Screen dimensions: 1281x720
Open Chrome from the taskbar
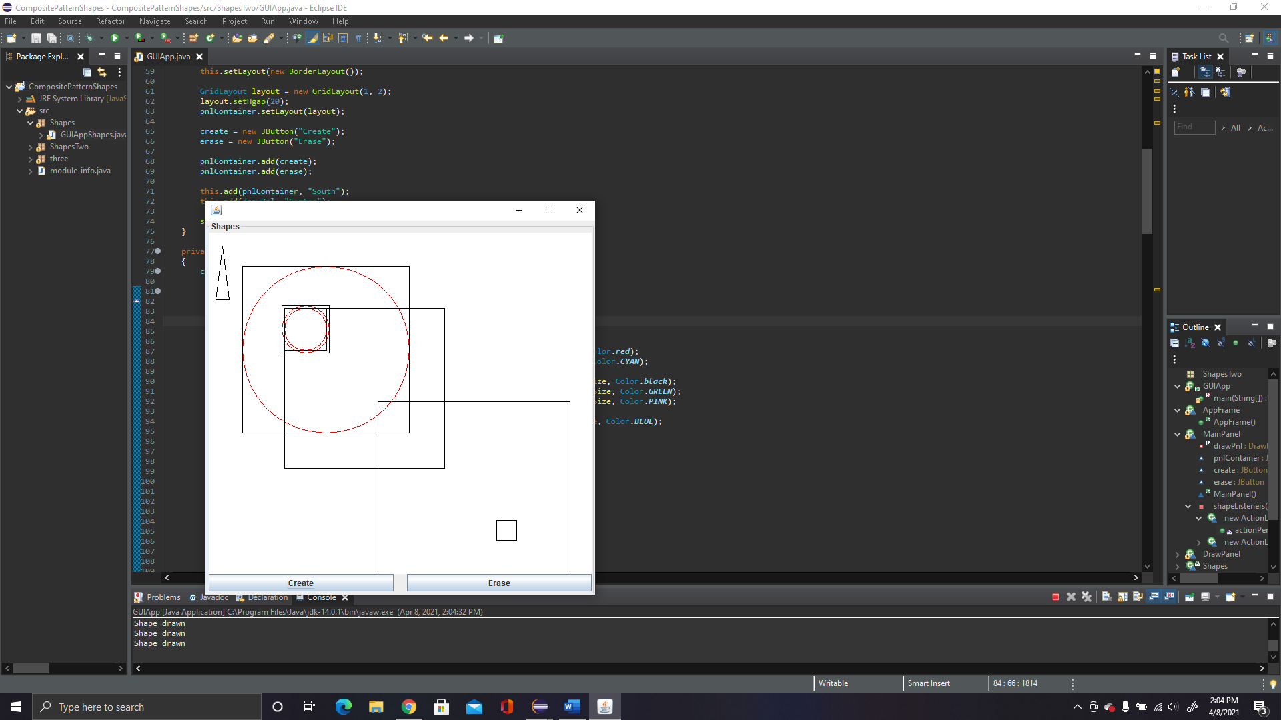[409, 706]
